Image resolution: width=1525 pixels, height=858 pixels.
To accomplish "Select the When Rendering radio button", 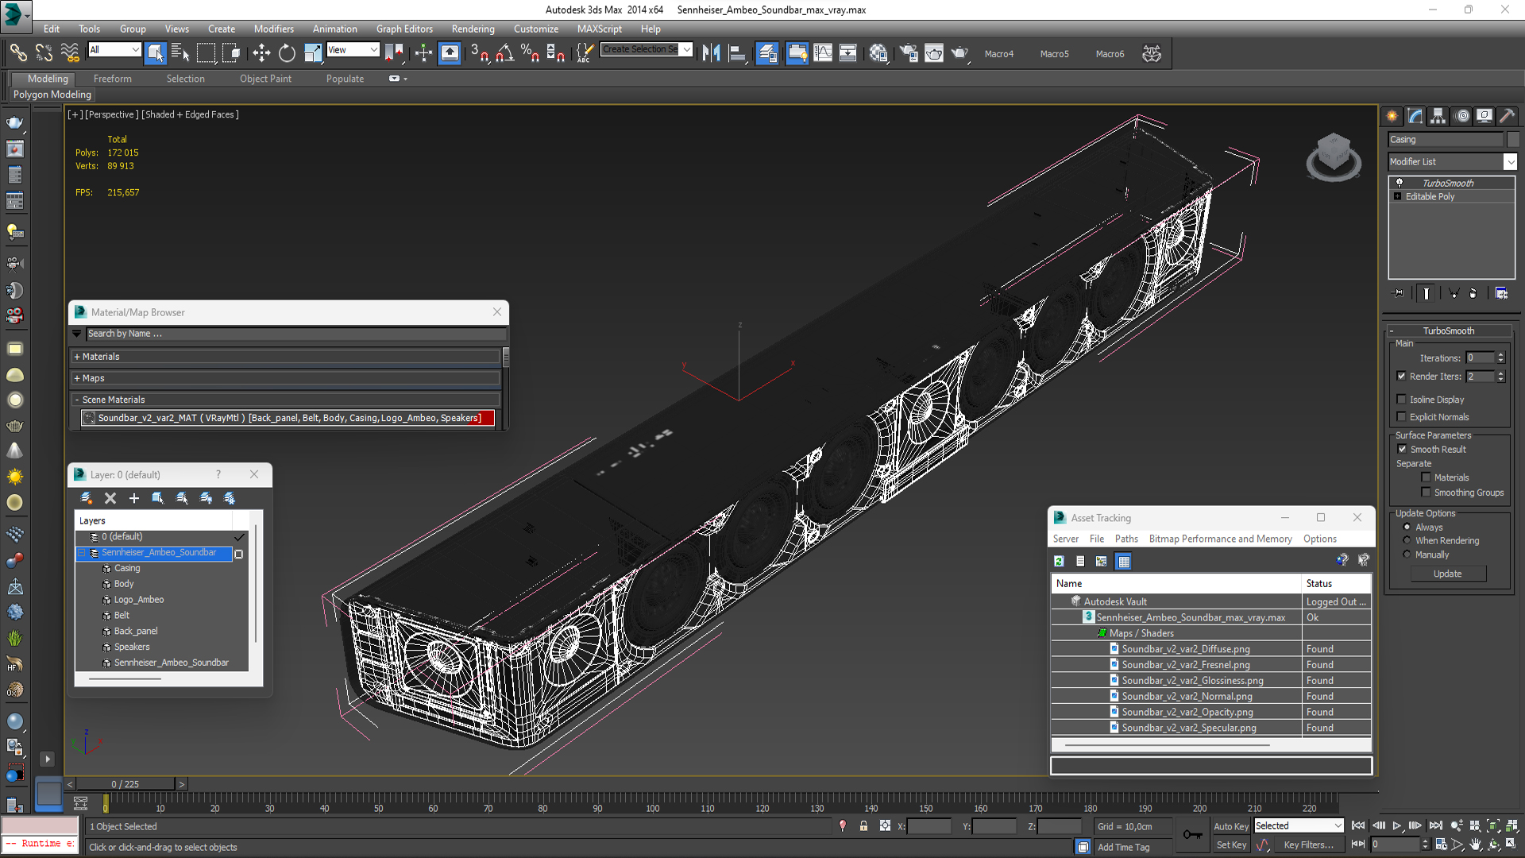I will click(x=1407, y=541).
